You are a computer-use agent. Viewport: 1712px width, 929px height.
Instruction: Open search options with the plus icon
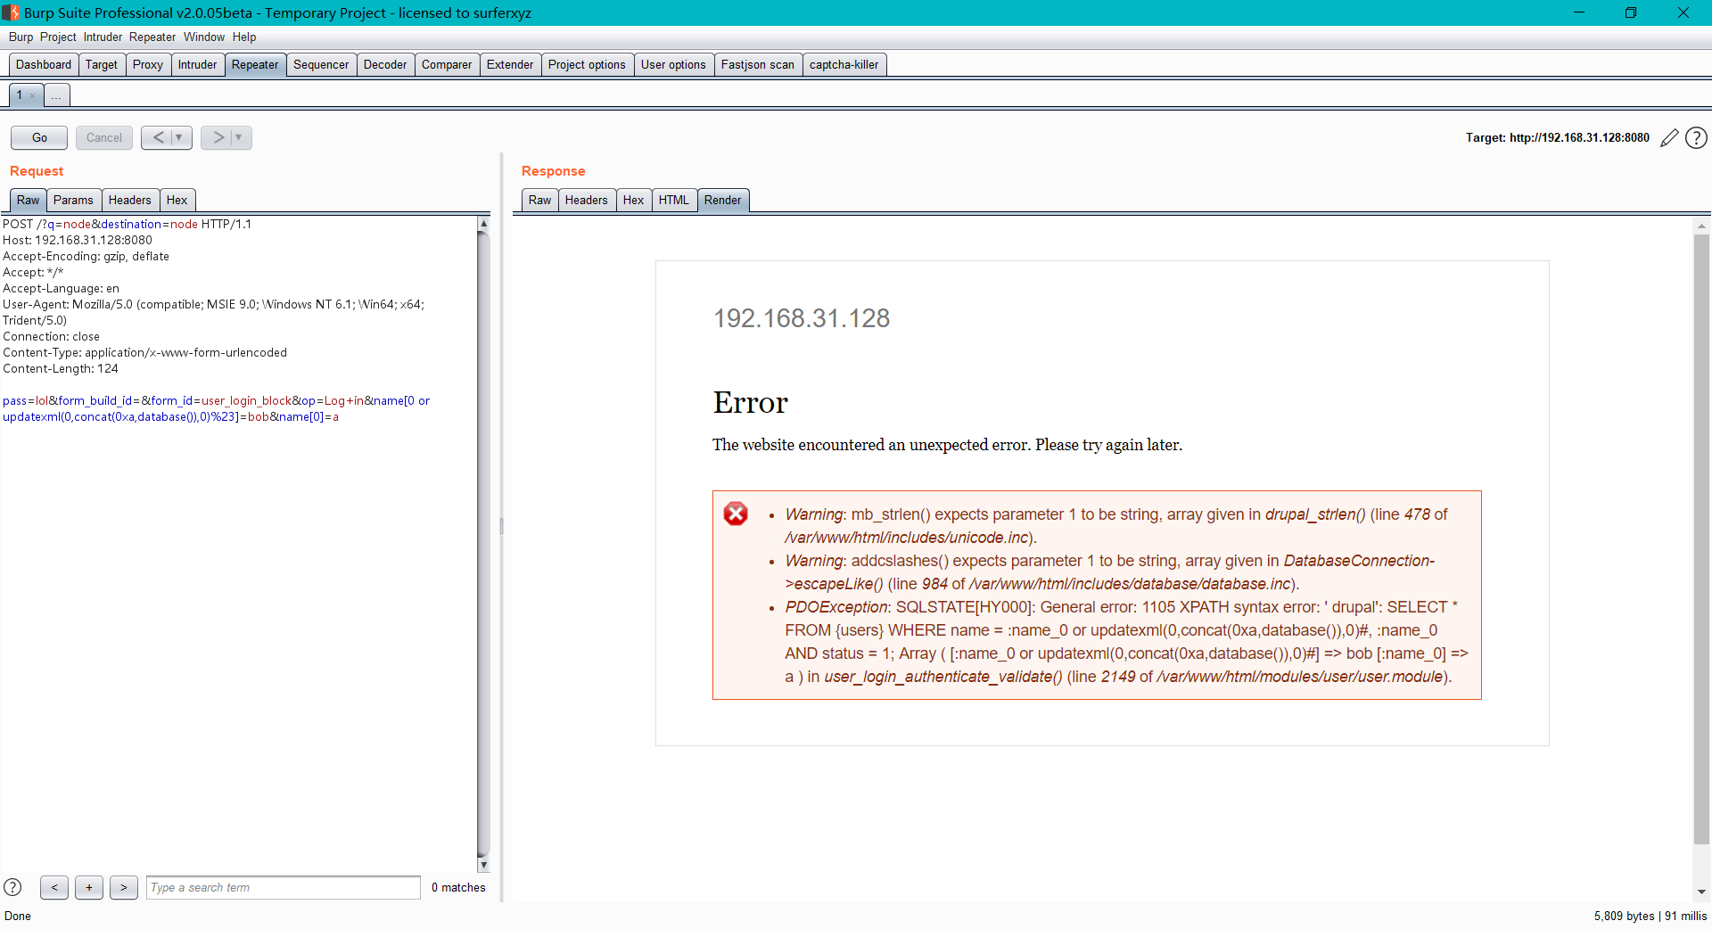88,887
